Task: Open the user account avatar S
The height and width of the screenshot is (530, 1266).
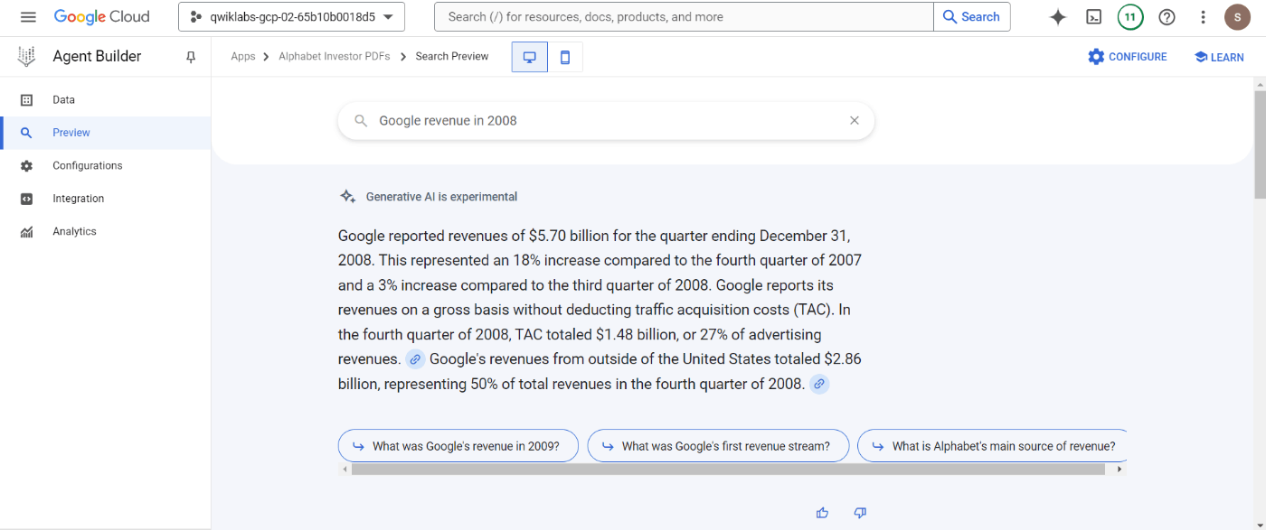Action: point(1238,17)
